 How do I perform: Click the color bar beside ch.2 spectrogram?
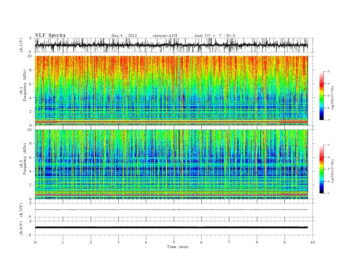coord(322,169)
